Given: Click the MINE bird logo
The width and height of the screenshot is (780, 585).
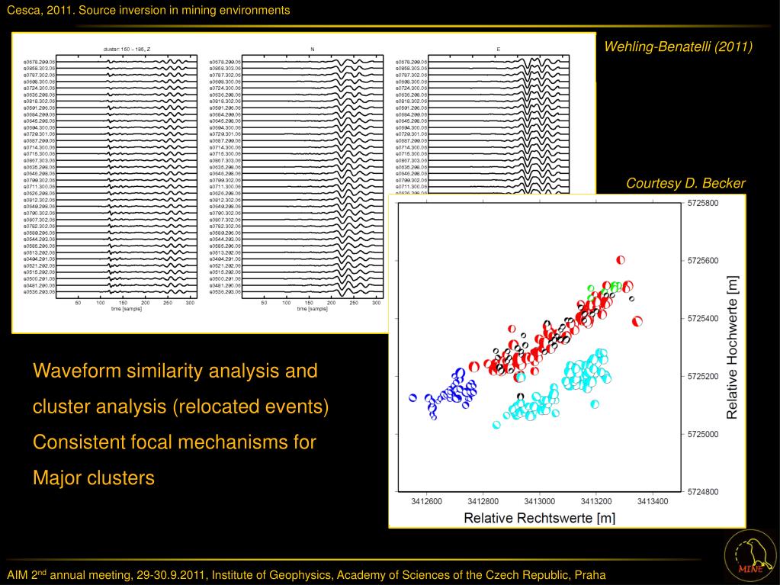Looking at the screenshot, I should 750,555.
